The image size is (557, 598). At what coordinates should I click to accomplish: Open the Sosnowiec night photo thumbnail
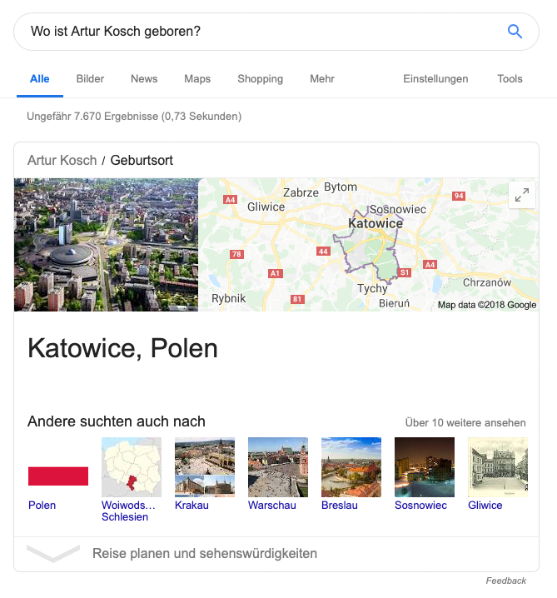click(x=425, y=467)
